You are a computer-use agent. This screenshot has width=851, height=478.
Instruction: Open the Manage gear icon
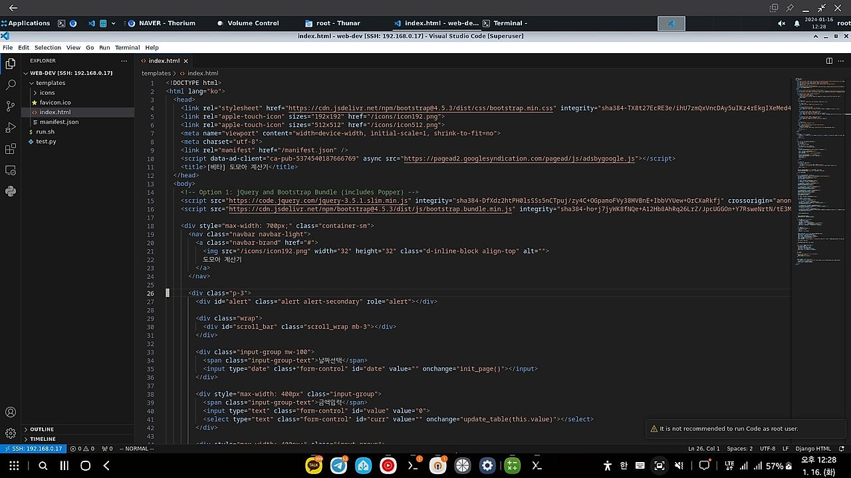coord(11,433)
